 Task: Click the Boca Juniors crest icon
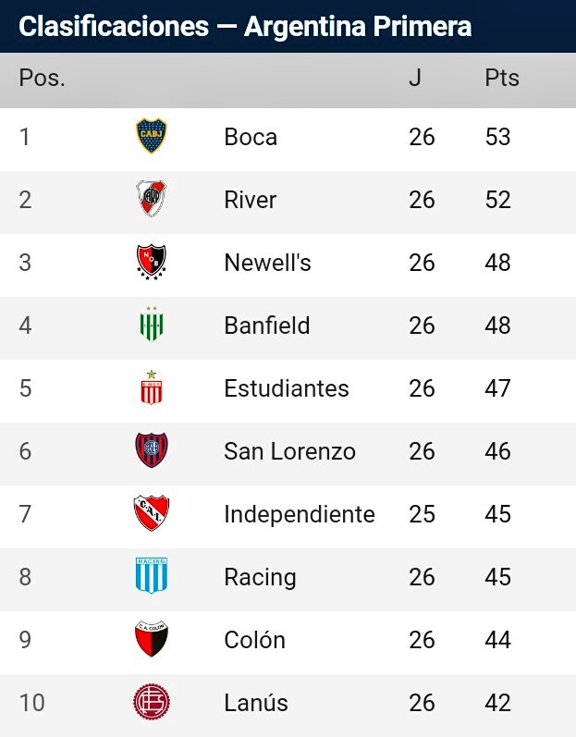[x=152, y=136]
